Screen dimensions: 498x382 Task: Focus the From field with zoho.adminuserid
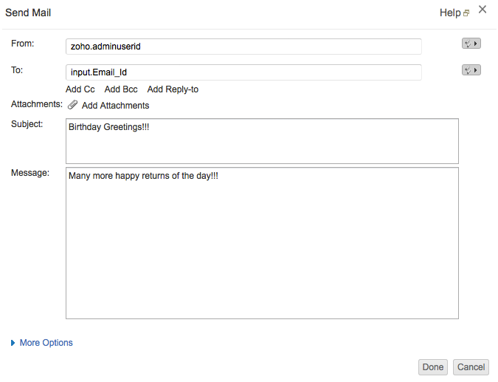[243, 47]
